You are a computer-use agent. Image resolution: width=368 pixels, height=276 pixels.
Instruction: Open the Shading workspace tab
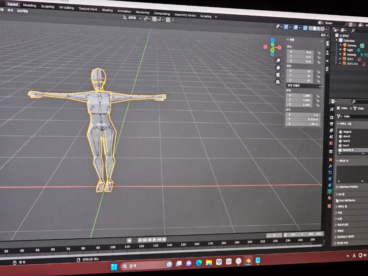tap(107, 10)
